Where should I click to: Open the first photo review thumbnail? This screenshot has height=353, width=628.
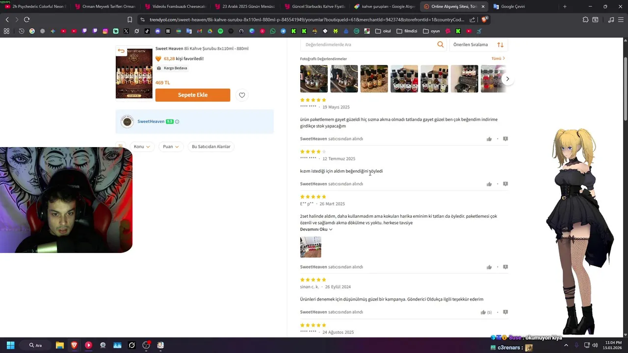click(x=314, y=79)
